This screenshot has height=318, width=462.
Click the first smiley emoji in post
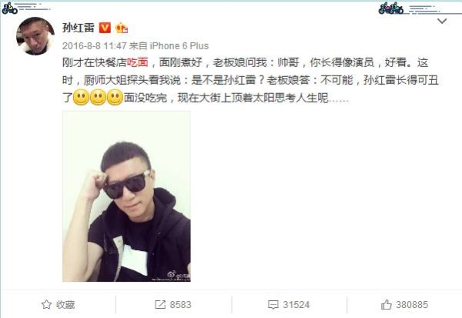point(81,97)
